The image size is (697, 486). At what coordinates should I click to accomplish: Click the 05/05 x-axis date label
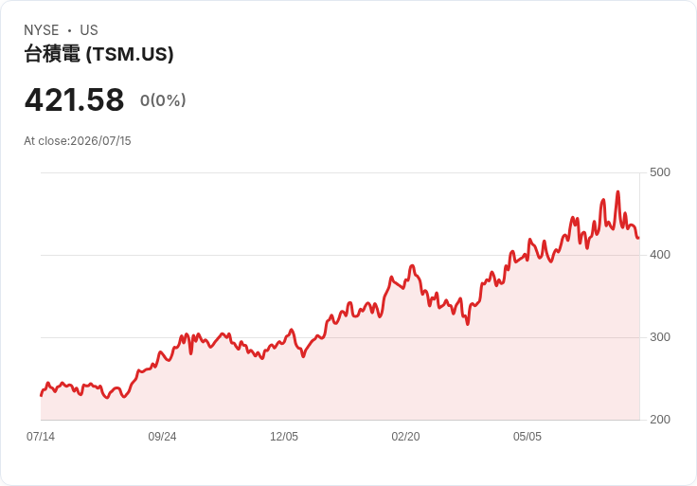(x=527, y=436)
